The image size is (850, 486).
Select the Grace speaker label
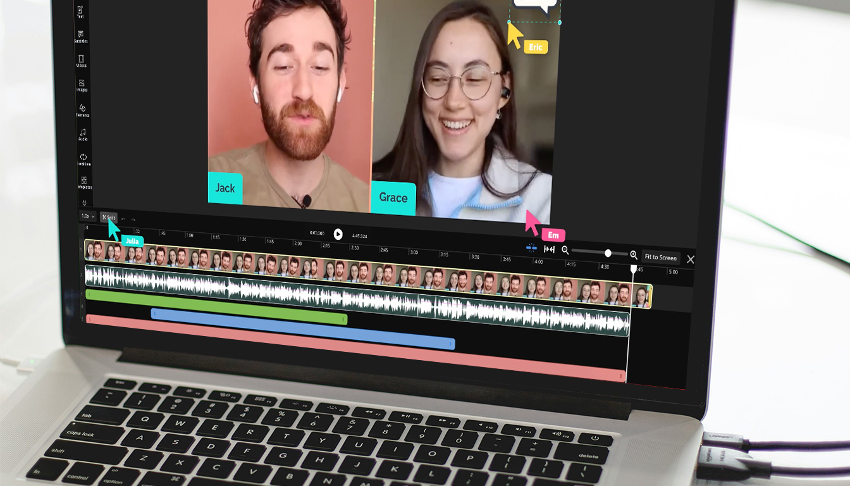pyautogui.click(x=393, y=197)
